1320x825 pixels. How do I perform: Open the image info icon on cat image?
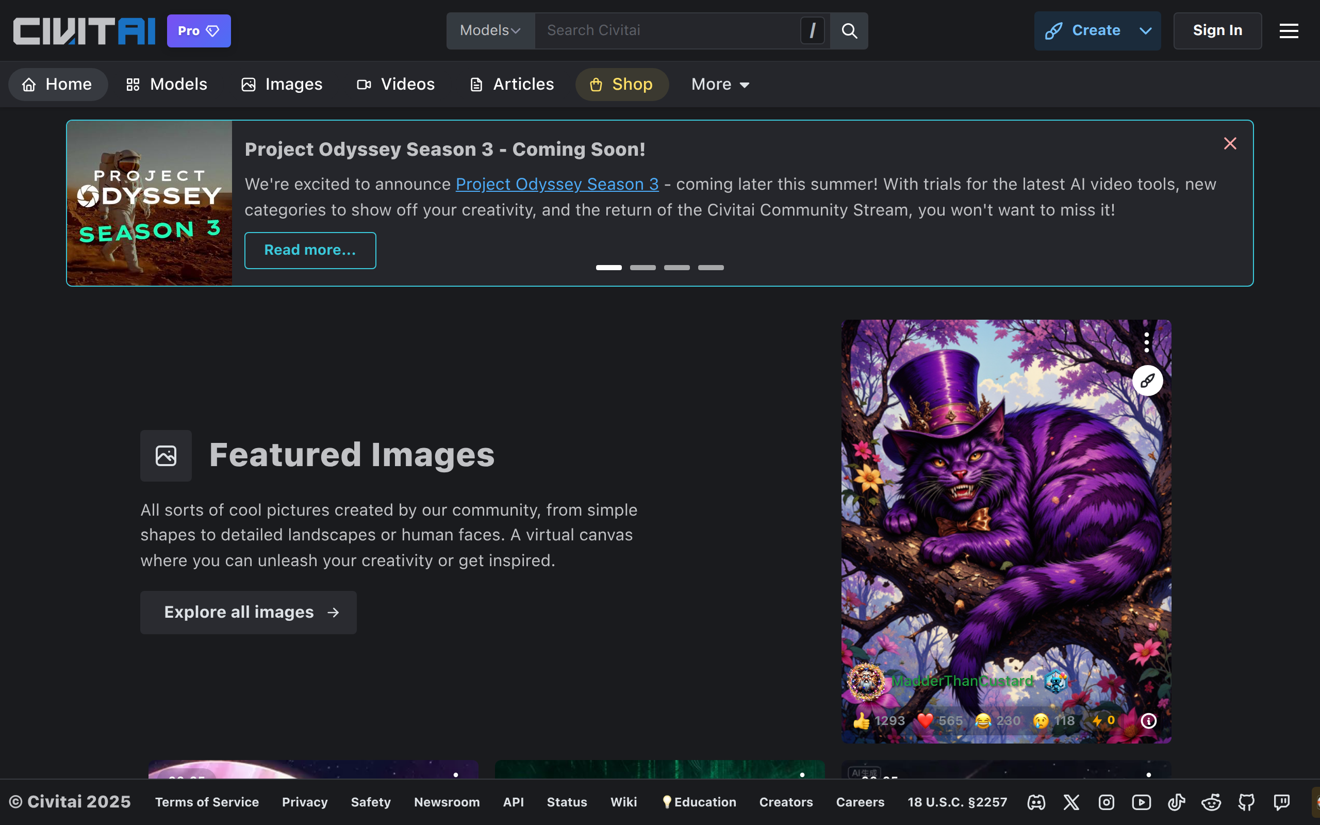(x=1149, y=721)
